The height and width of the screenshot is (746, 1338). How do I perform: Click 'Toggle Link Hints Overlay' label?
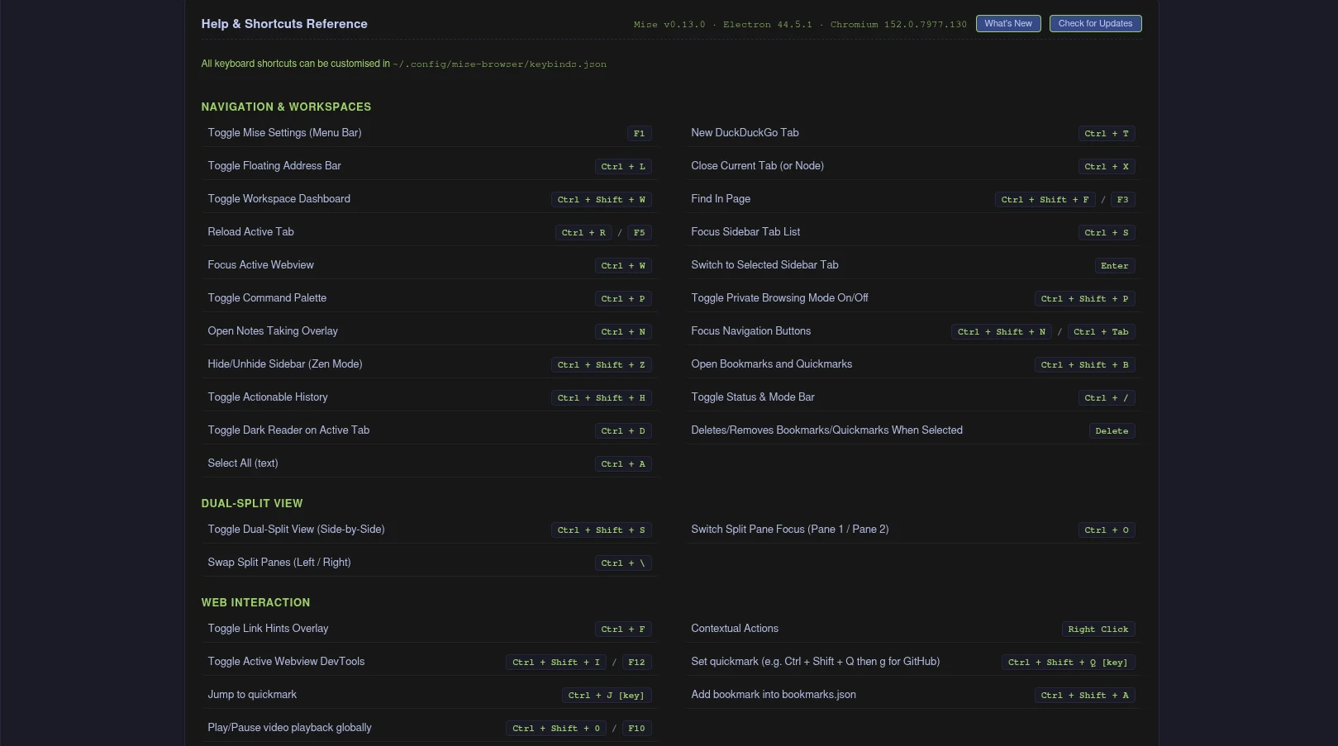(x=268, y=629)
